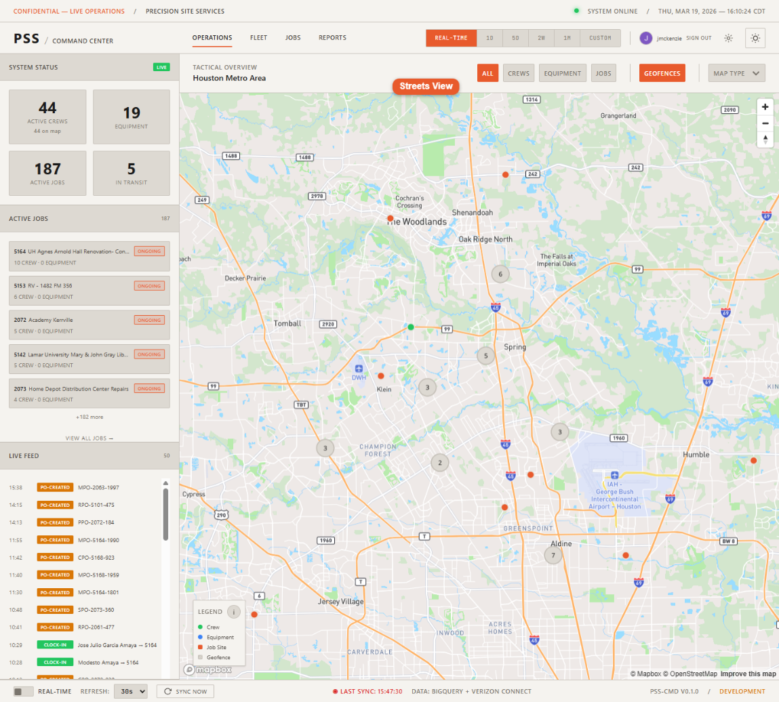This screenshot has height=702, width=779.
Task: Click the SYNC NOW button
Action: [185, 690]
